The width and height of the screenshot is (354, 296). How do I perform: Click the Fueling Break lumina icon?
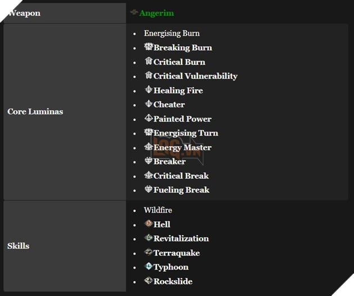(148, 190)
